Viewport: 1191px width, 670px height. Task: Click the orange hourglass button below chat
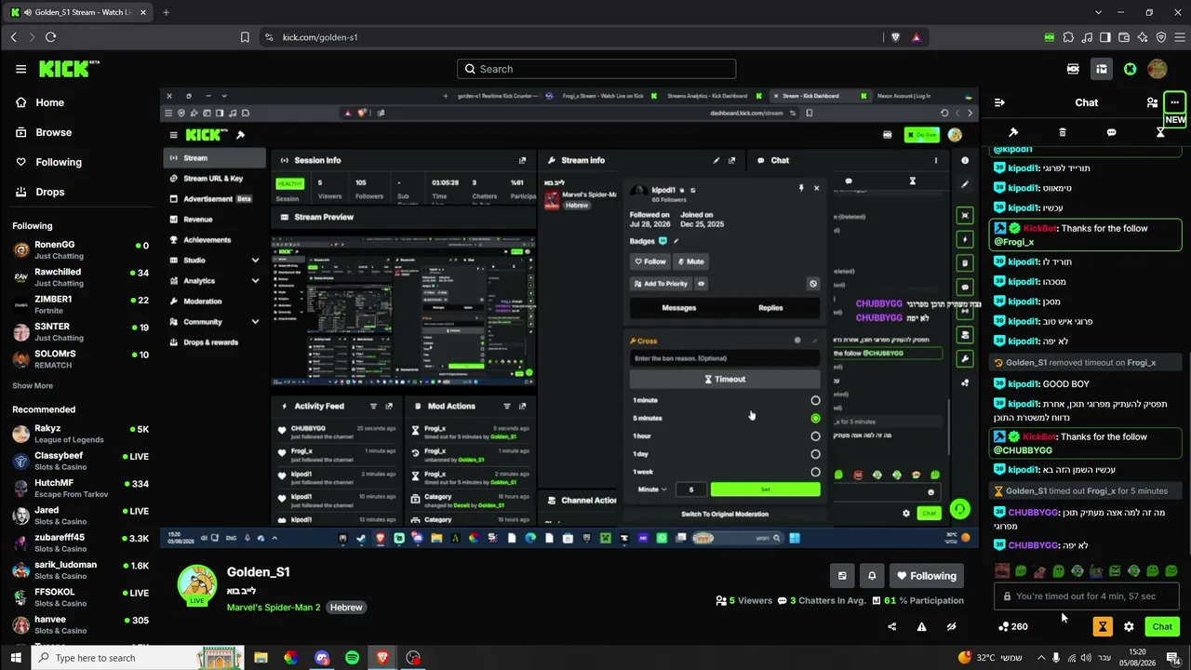[1103, 626]
